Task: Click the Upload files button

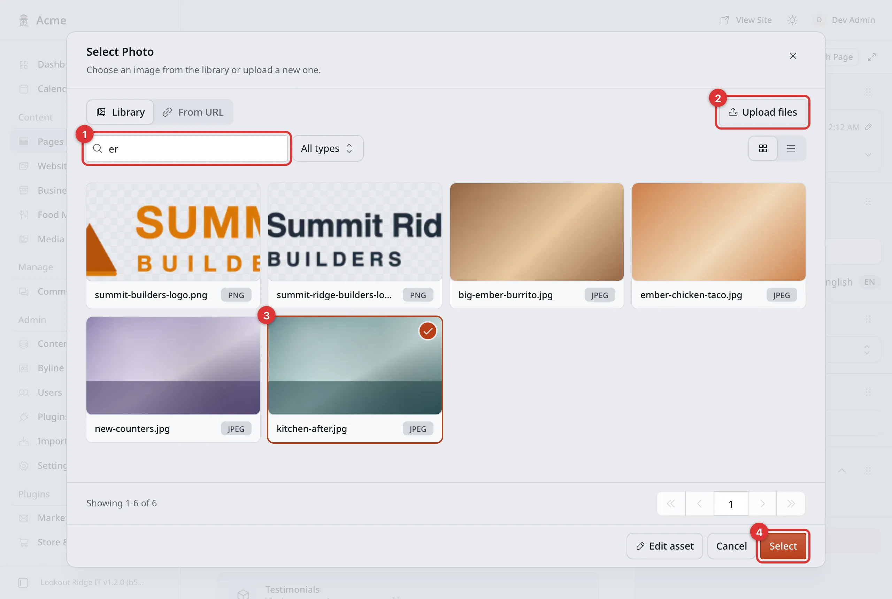Action: (x=762, y=112)
